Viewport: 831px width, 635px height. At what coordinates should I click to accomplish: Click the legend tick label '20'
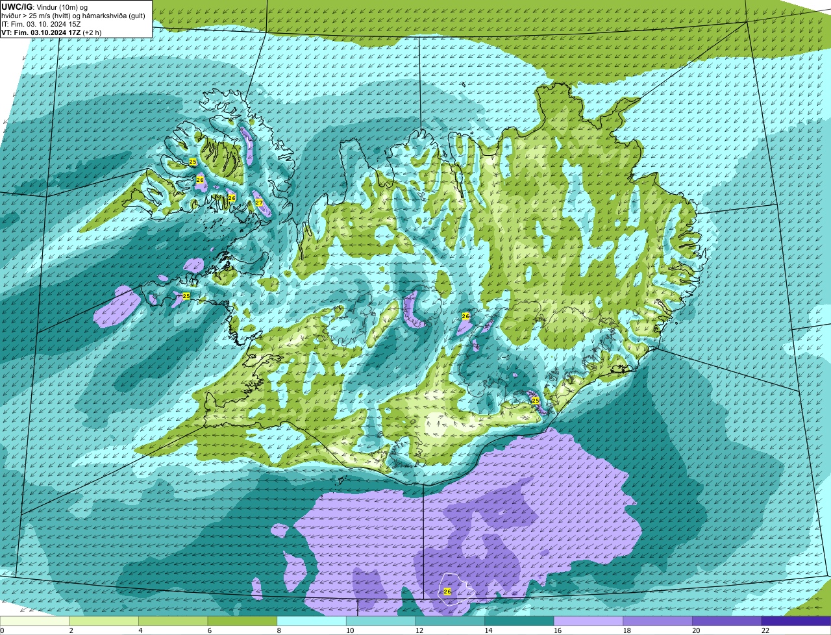pos(696,630)
